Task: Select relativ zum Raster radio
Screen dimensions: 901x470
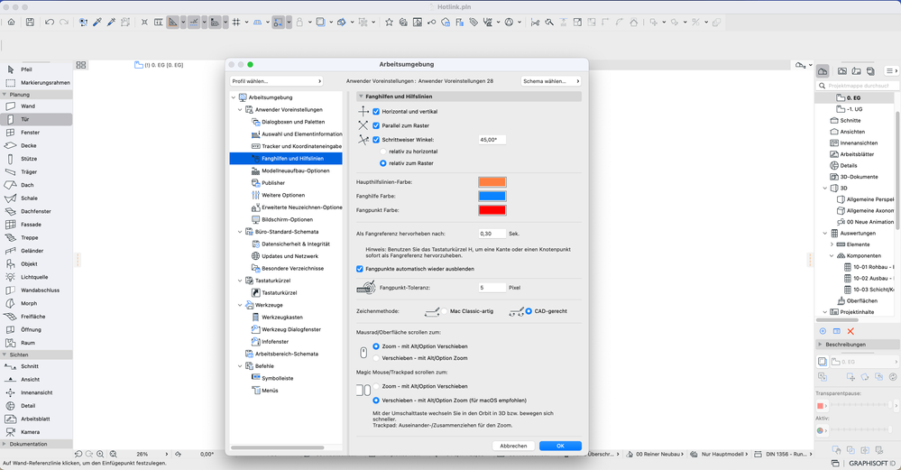Action: pos(383,164)
